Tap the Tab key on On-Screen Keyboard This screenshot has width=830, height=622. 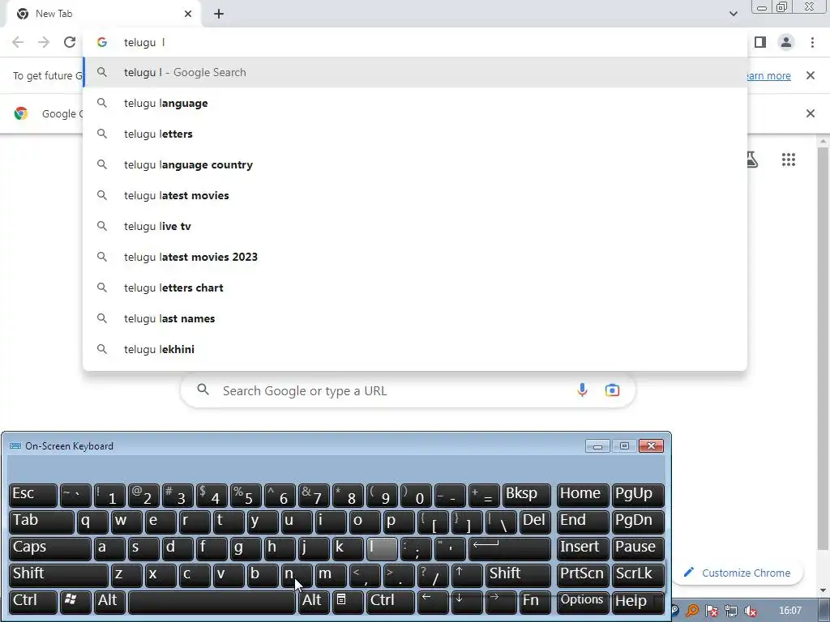pos(41,522)
